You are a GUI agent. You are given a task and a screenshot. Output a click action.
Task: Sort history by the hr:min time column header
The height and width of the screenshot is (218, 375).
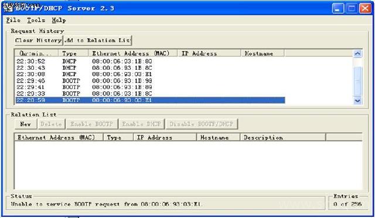tap(36, 53)
